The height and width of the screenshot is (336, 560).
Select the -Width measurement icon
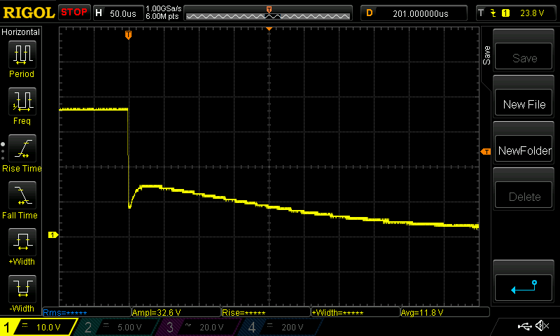(x=22, y=289)
